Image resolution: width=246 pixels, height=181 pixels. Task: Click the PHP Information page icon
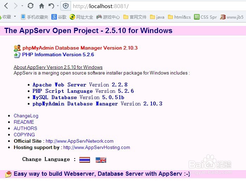(x=17, y=55)
